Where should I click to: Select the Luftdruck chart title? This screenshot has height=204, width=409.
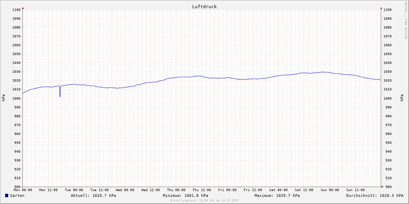coord(204,6)
